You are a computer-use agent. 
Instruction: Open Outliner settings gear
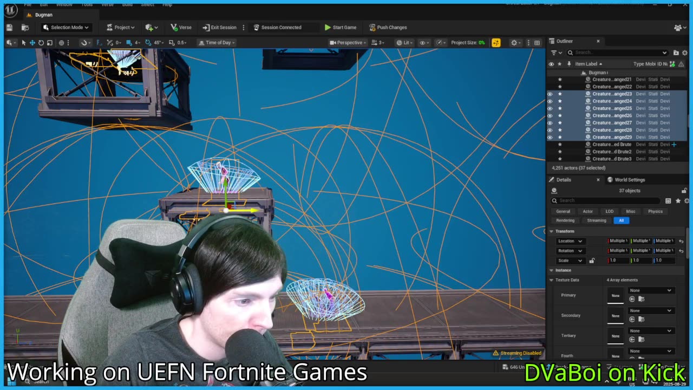(684, 53)
